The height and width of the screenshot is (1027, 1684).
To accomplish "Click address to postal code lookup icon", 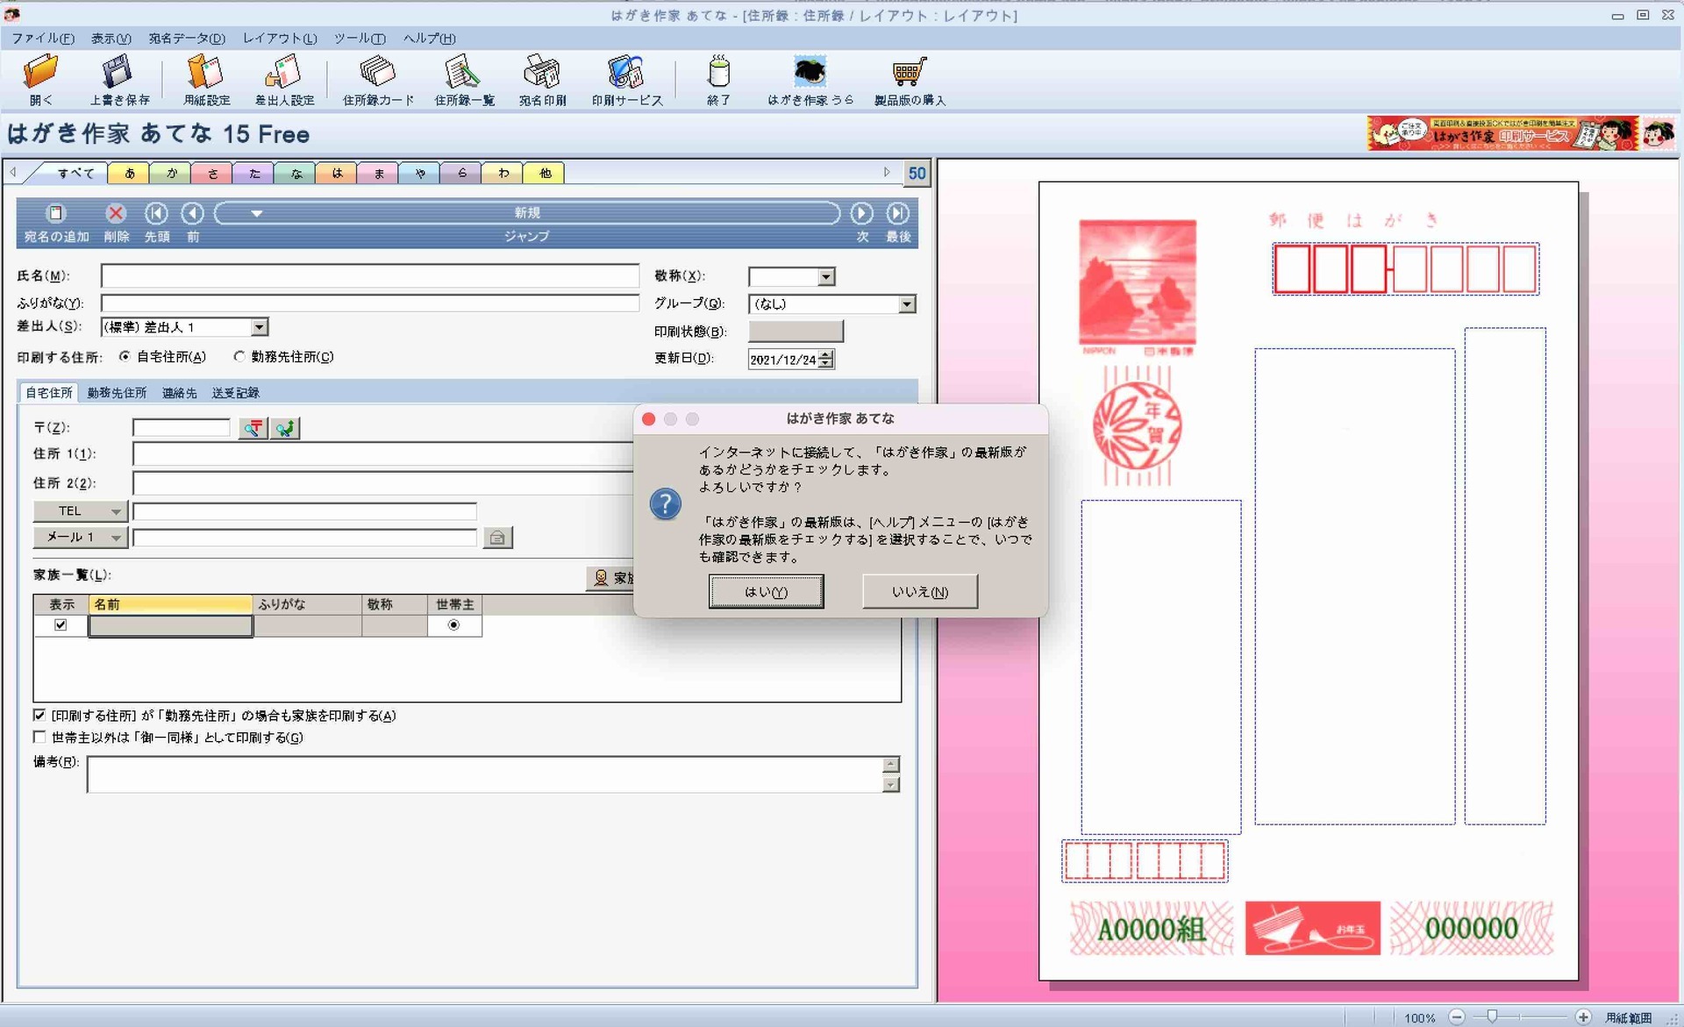I will (x=285, y=428).
